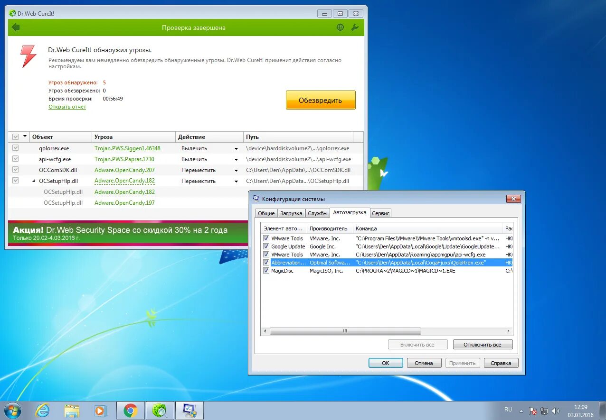The image size is (606, 420).
Task: Click the red lightning threat icon
Action: click(28, 56)
